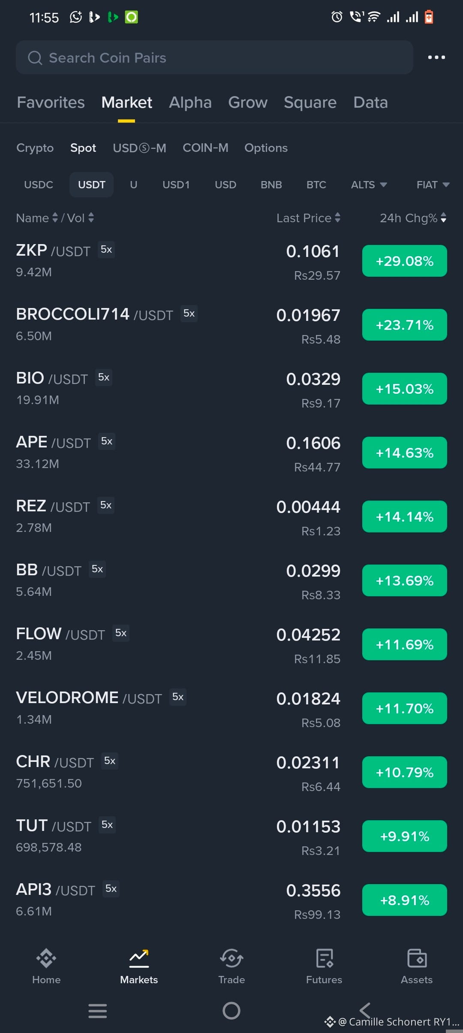Tap the Android home circle button
463x1033 pixels.
pos(231,1011)
